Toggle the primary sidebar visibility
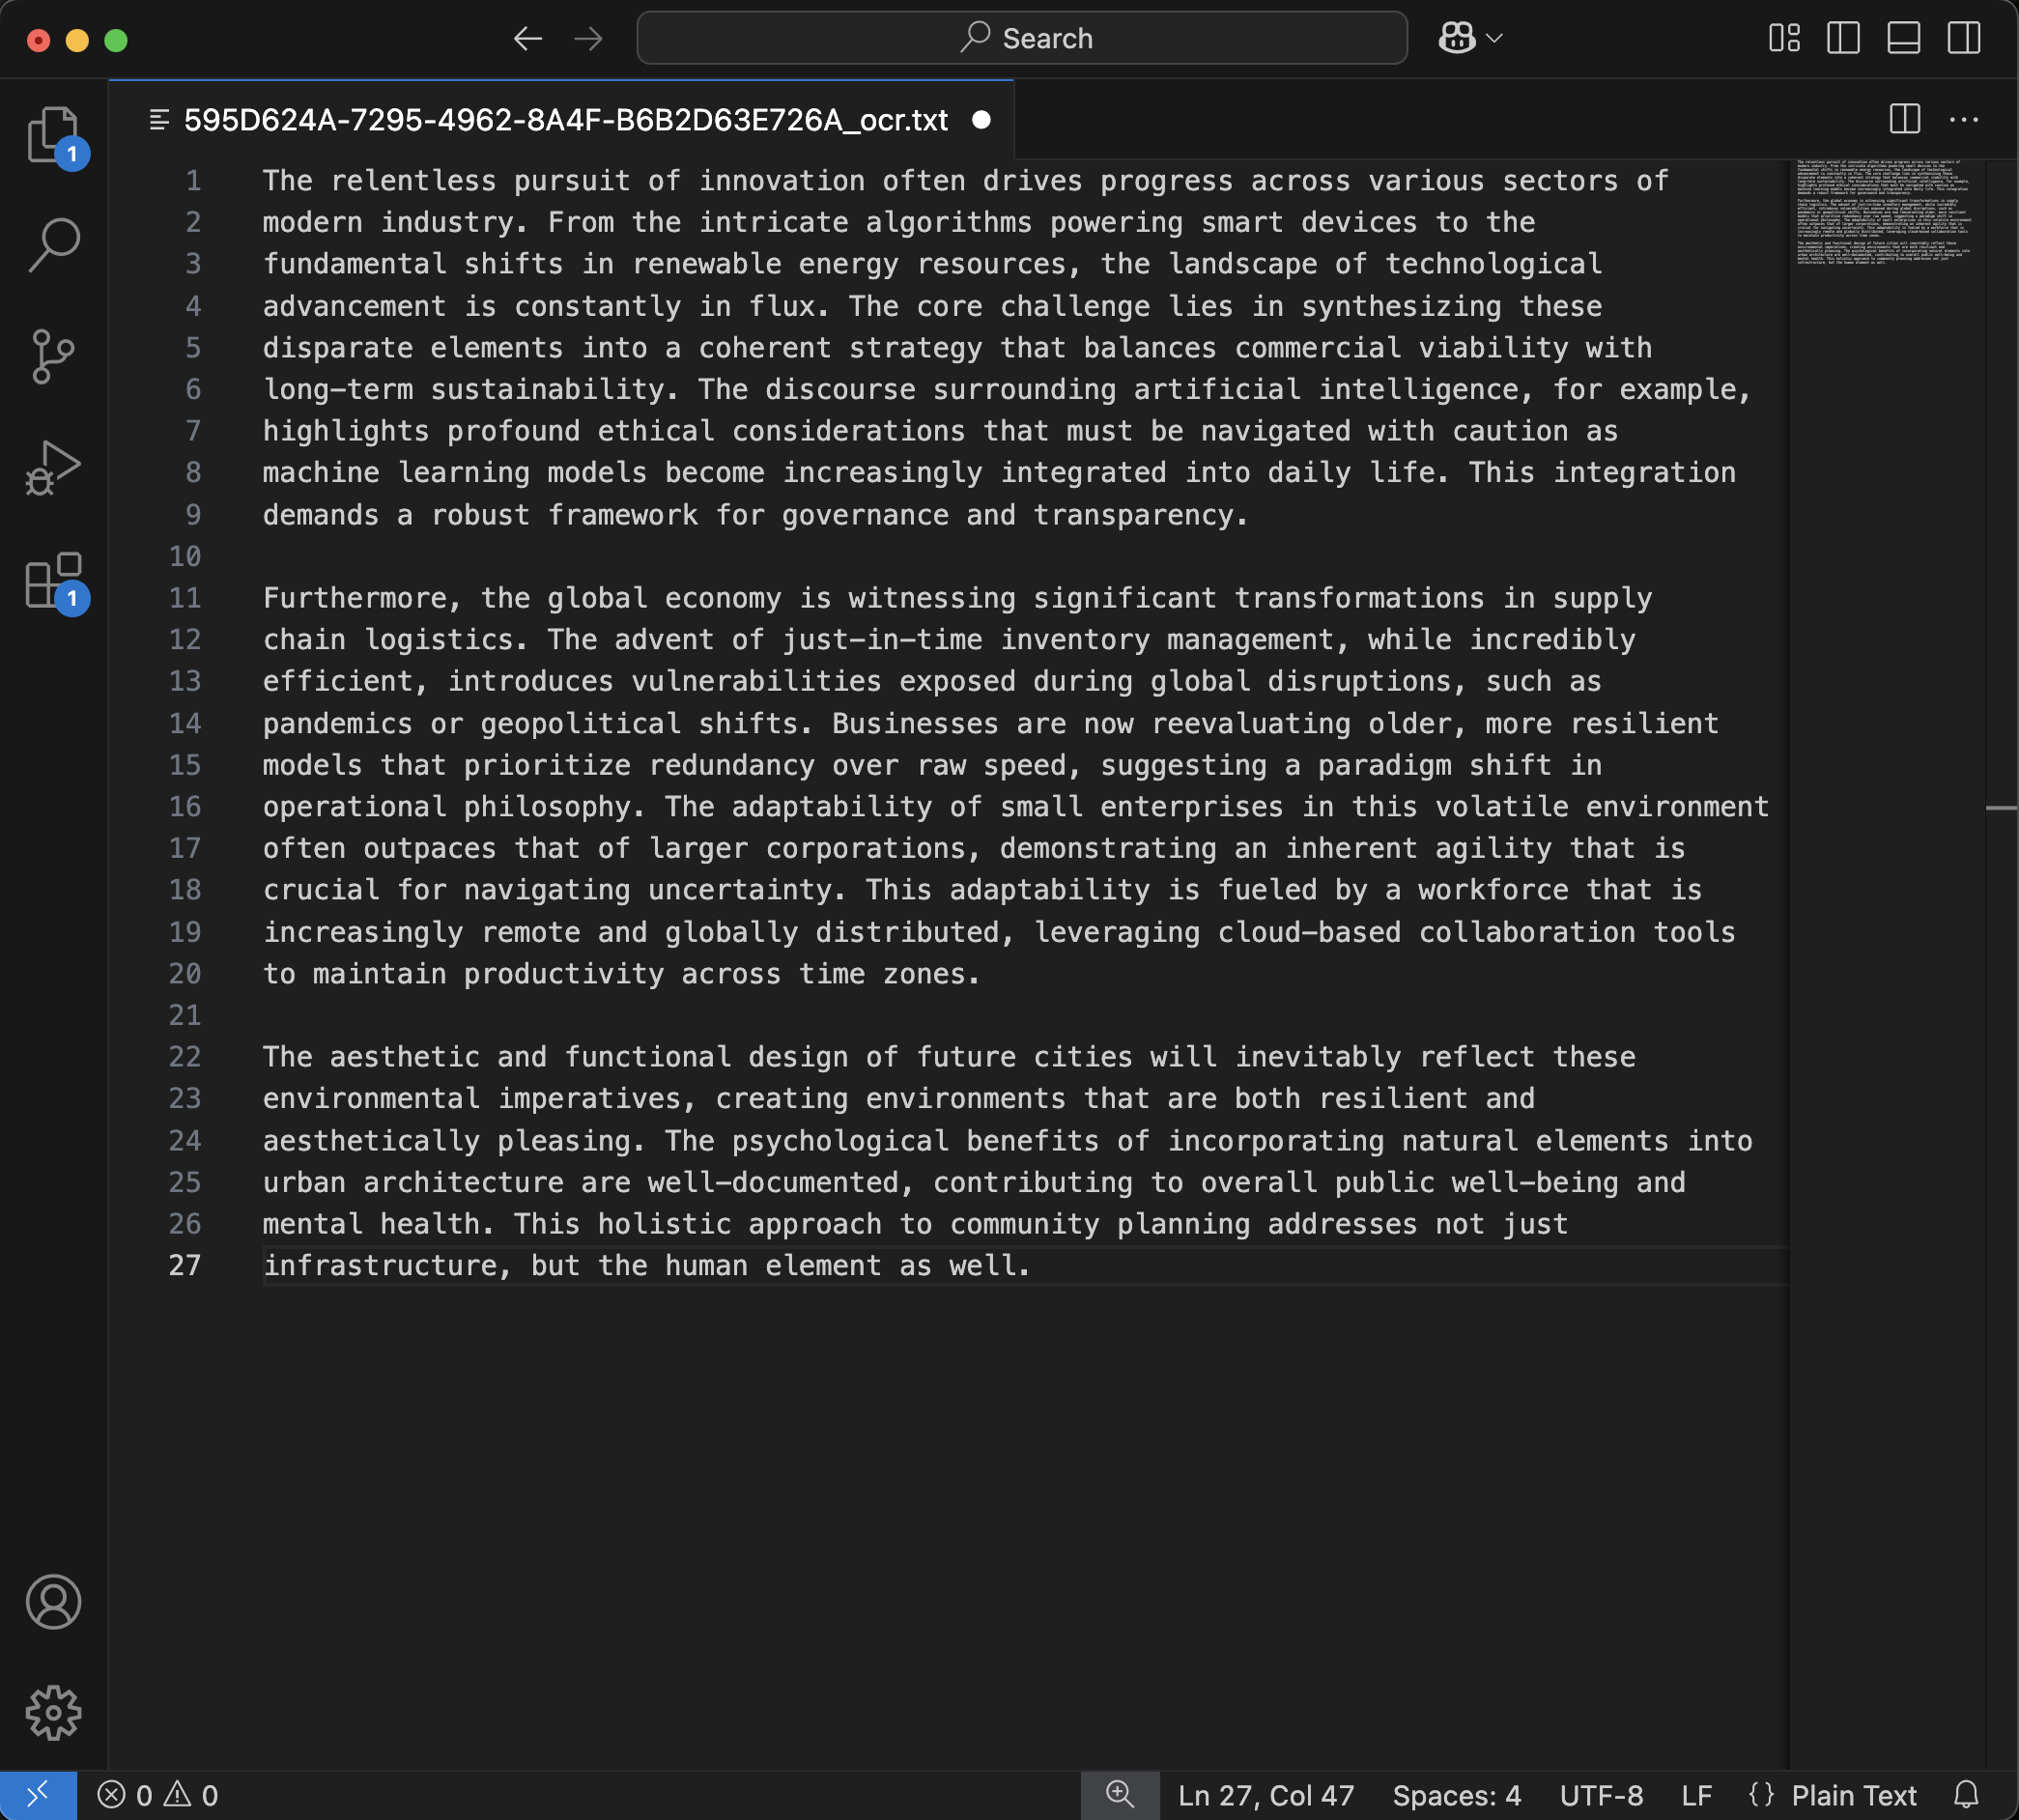 tap(1842, 38)
